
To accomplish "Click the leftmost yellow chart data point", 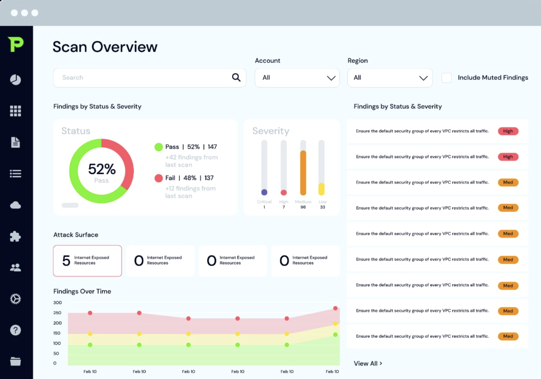I will 90,334.
